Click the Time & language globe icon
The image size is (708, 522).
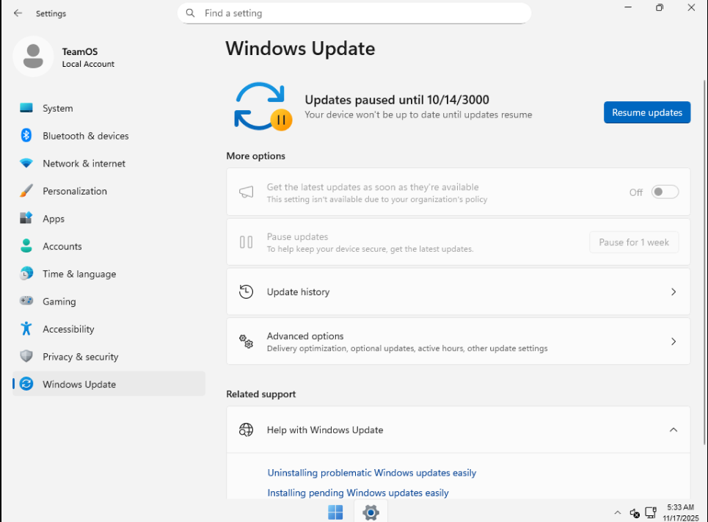(x=26, y=273)
